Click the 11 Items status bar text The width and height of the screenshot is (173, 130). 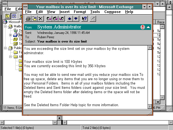point(13,108)
